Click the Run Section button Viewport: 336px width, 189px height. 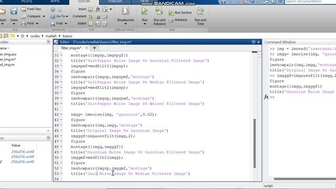180,13
